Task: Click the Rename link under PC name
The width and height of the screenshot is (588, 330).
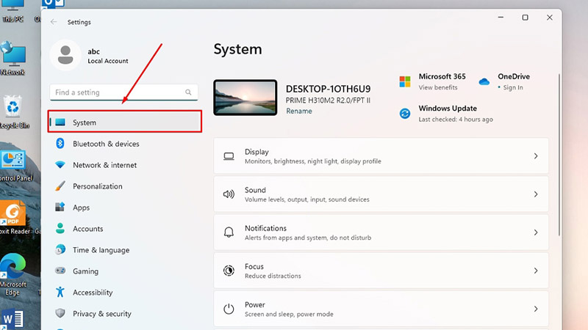Action: [298, 111]
